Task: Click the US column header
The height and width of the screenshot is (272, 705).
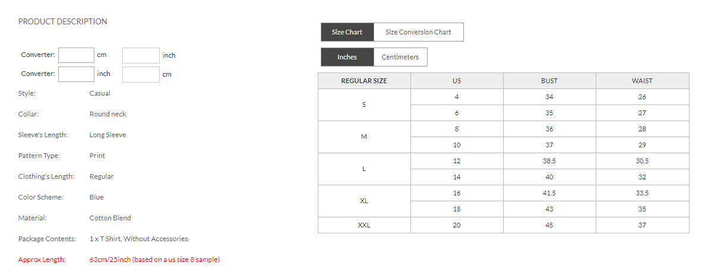Action: pos(457,81)
